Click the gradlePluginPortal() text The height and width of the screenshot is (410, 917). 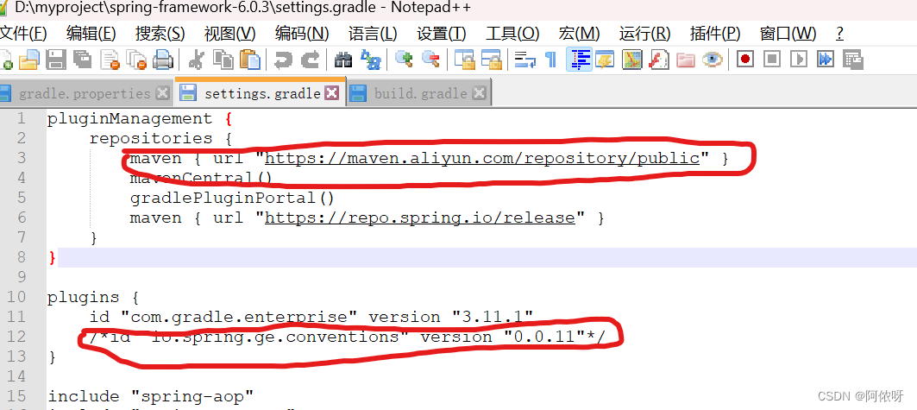232,198
